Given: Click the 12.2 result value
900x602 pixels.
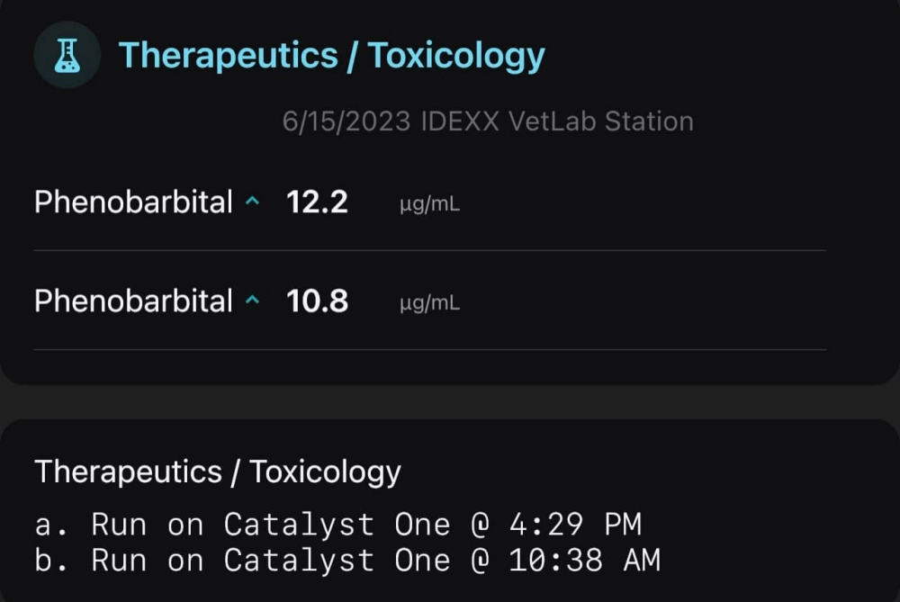Looking at the screenshot, I should 317,202.
